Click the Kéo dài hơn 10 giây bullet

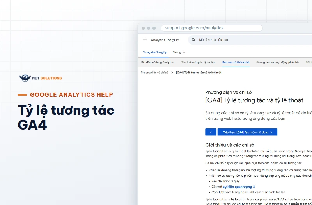tap(225, 181)
